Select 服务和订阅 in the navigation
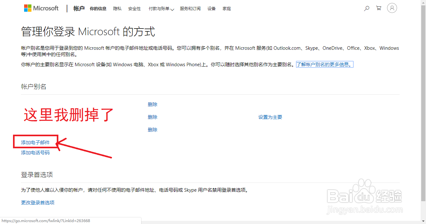Image resolution: width=426 pixels, height=224 pixels. click(190, 9)
